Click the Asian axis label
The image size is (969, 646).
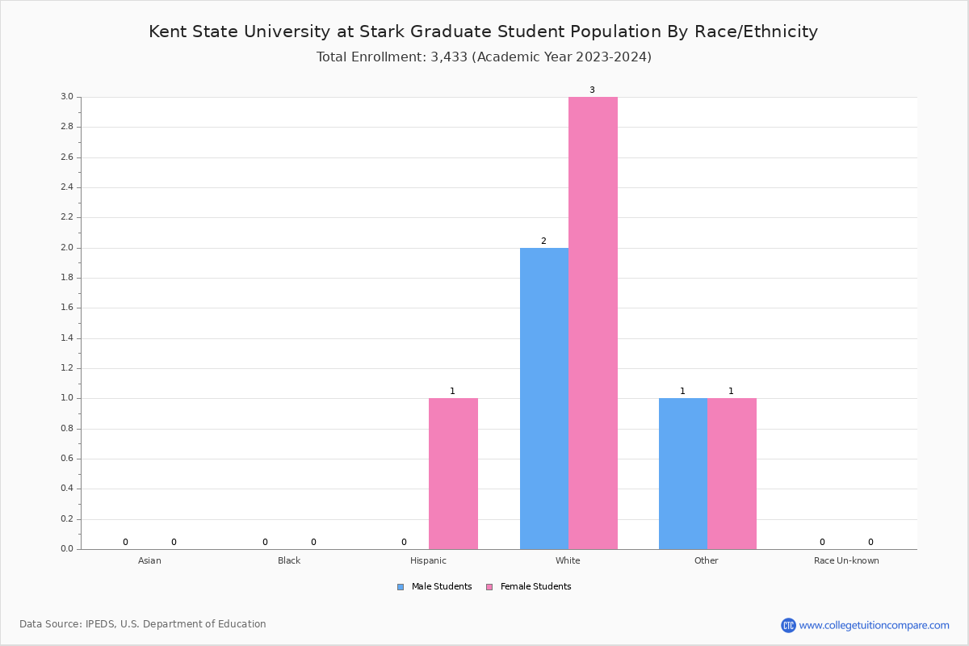coord(149,560)
